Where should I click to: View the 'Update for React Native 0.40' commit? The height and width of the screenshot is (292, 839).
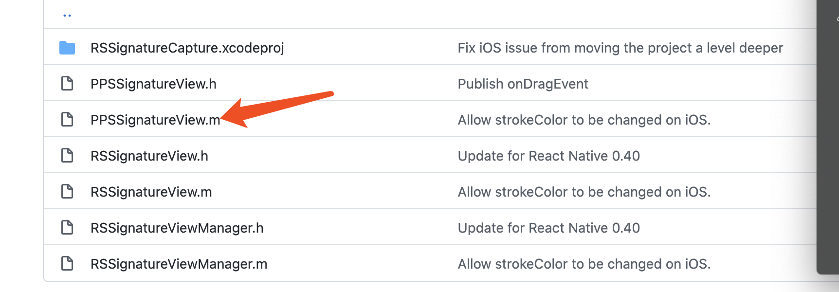coord(549,155)
